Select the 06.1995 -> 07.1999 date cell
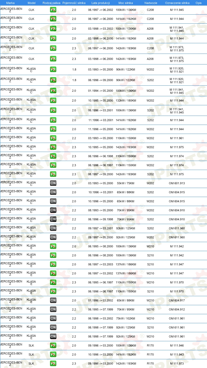Image resolution: width=207 pixels, height=368 pixels. tap(101, 309)
